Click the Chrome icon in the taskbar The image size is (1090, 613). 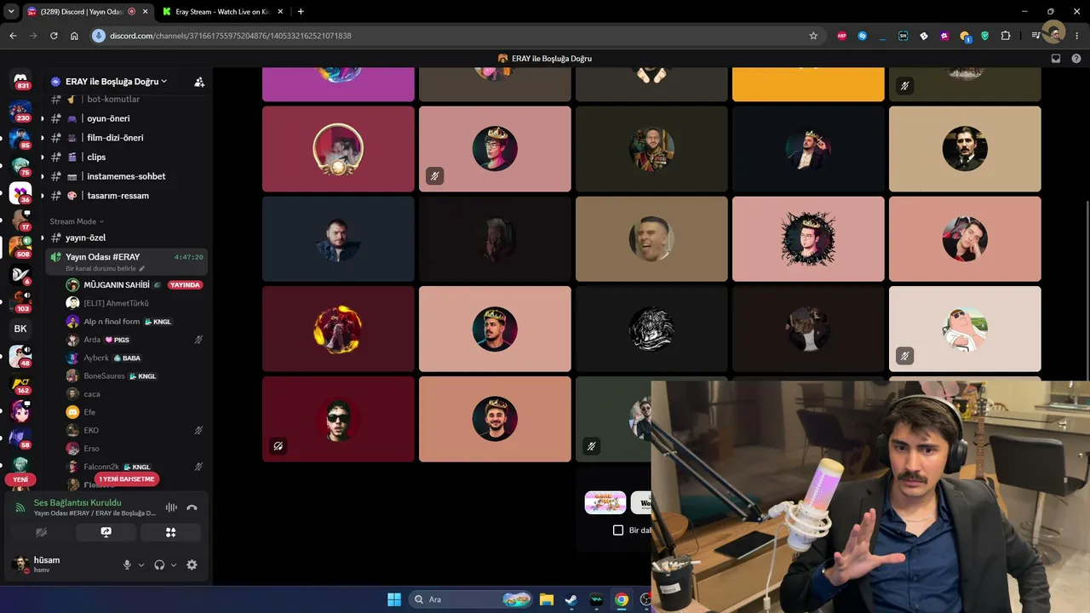click(622, 599)
